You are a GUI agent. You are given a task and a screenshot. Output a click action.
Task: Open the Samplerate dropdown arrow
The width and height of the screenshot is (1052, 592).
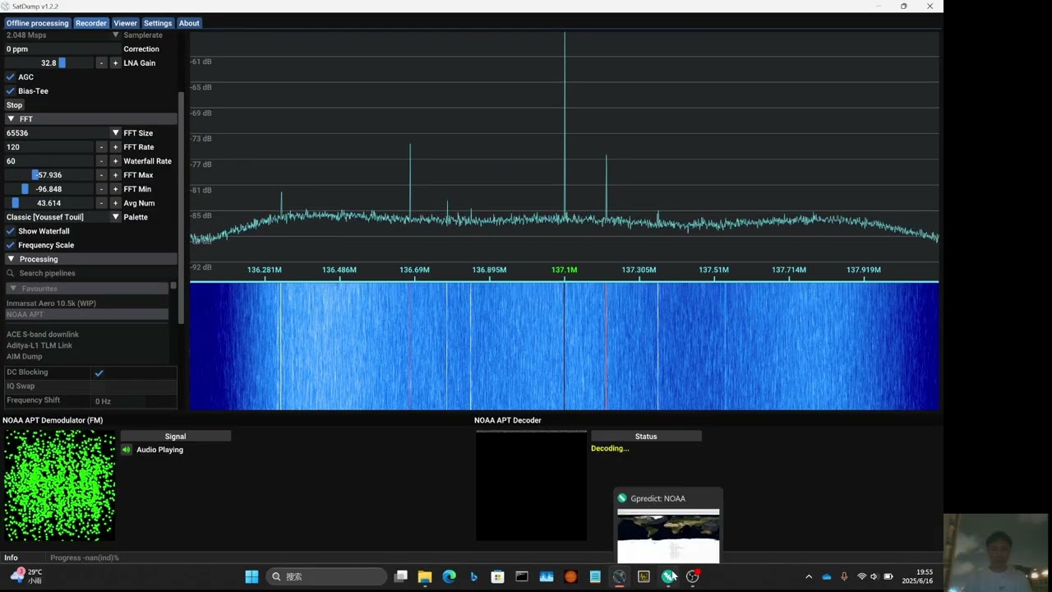[116, 35]
